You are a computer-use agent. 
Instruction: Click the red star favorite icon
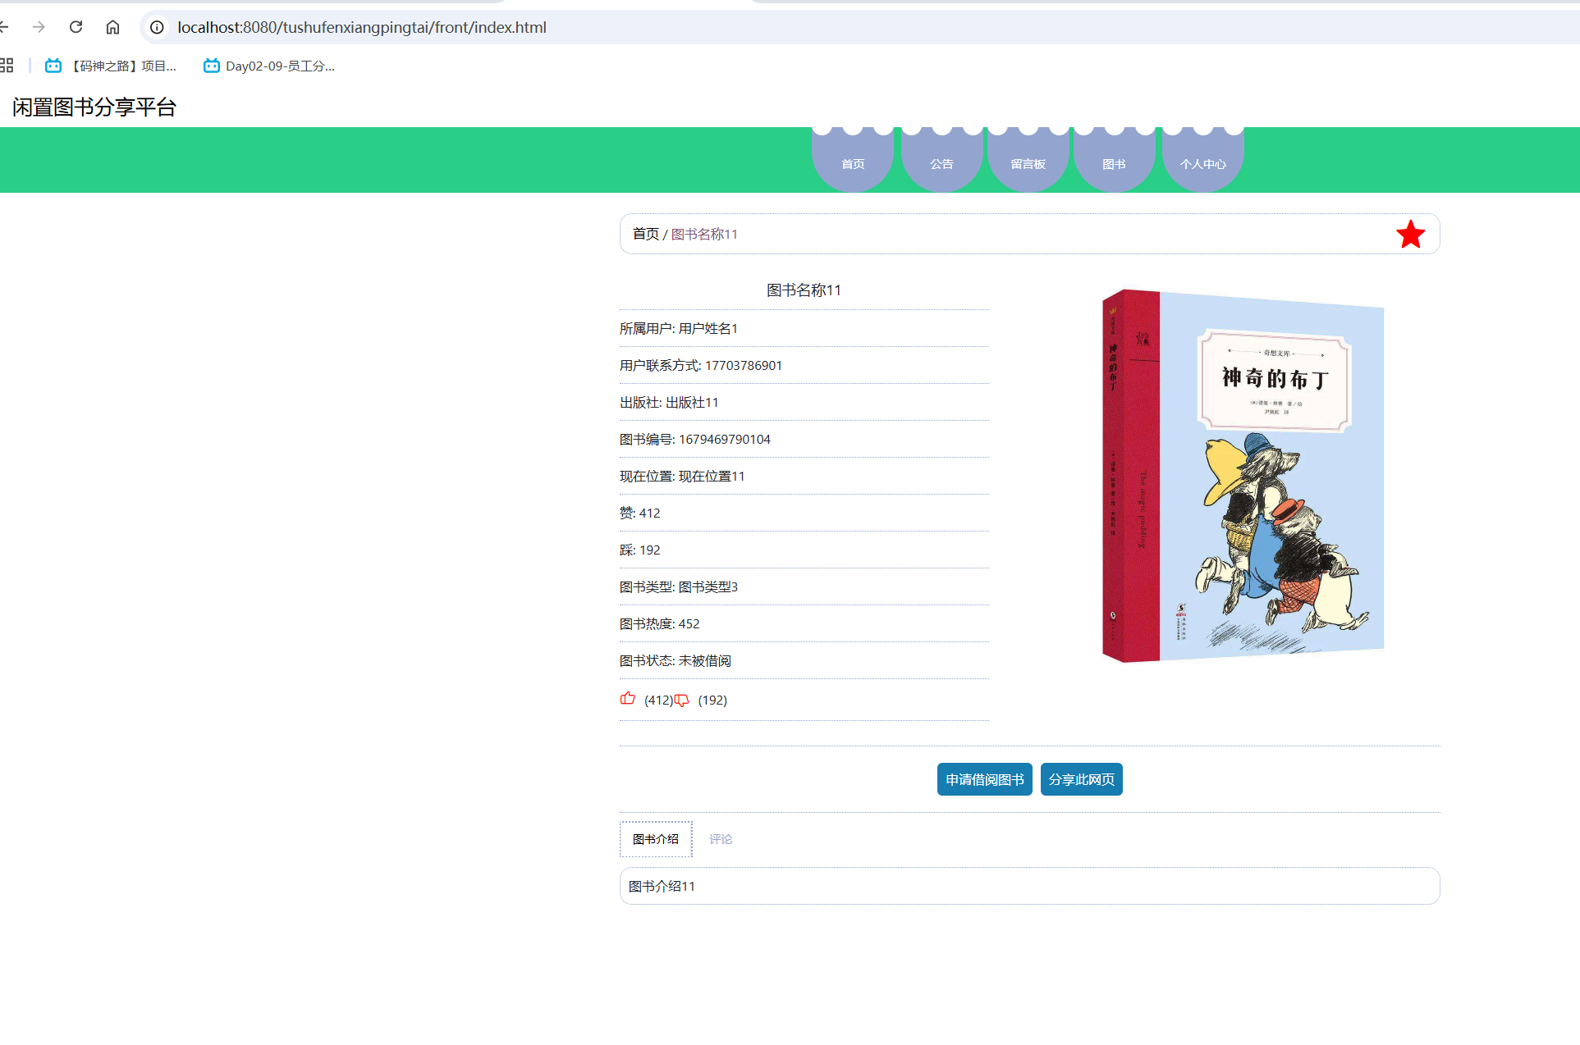[x=1410, y=235]
